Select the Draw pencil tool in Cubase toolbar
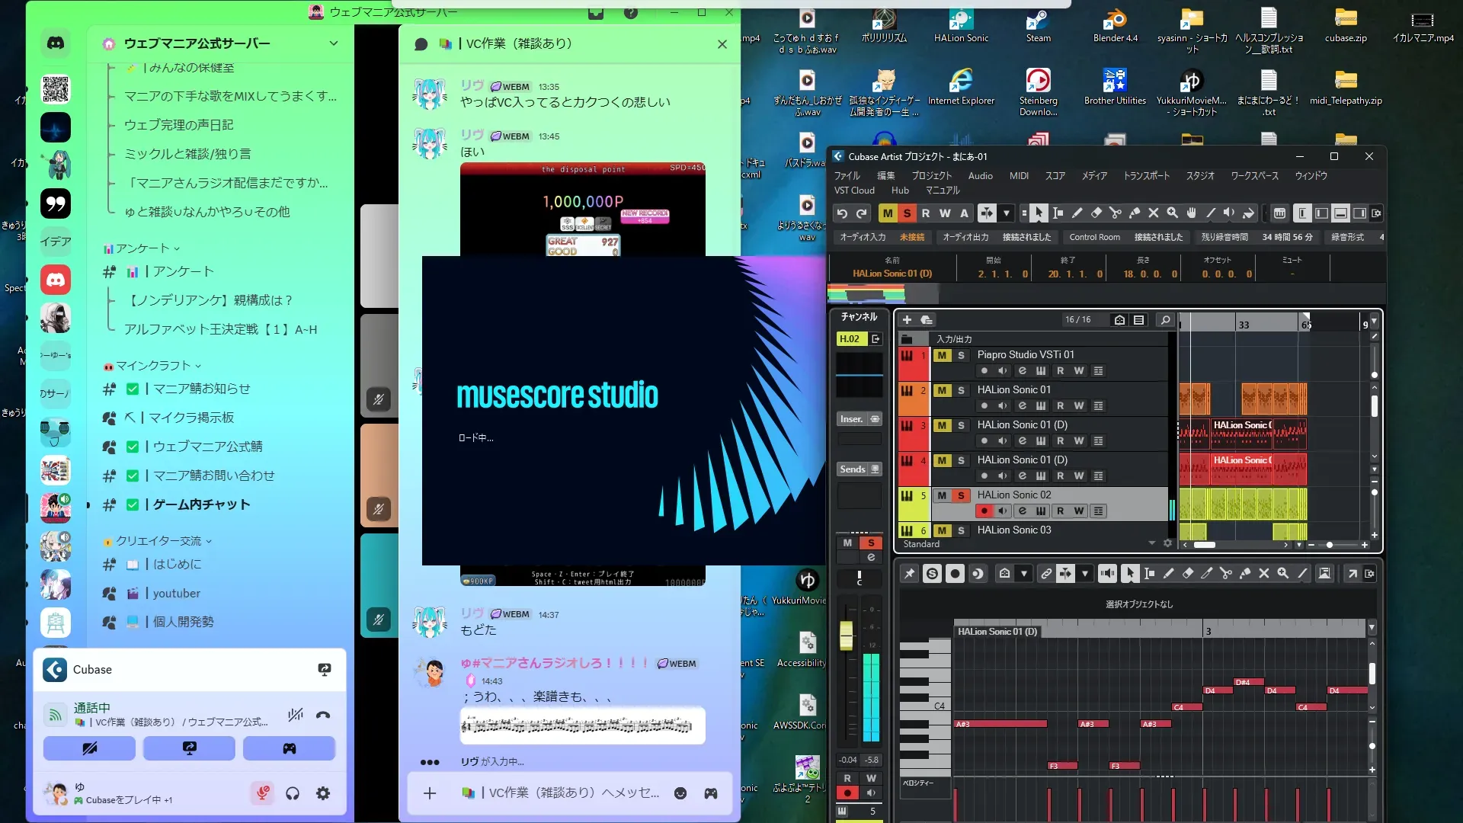This screenshot has width=1463, height=823. [x=1077, y=213]
